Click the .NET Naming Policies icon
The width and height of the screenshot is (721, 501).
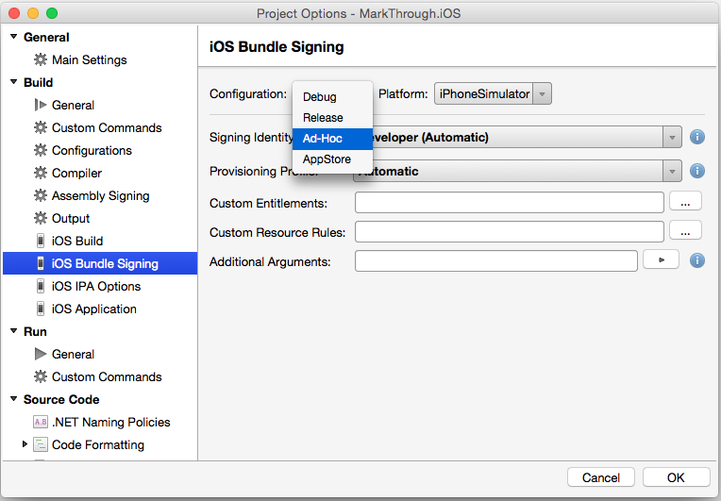point(40,422)
